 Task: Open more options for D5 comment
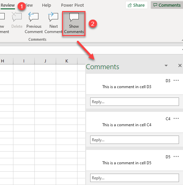(x=176, y=157)
